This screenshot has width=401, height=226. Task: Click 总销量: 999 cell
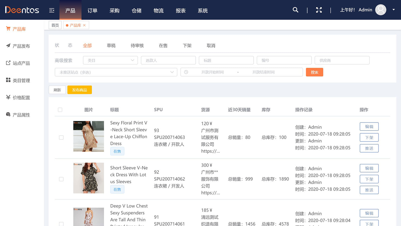[x=240, y=179]
